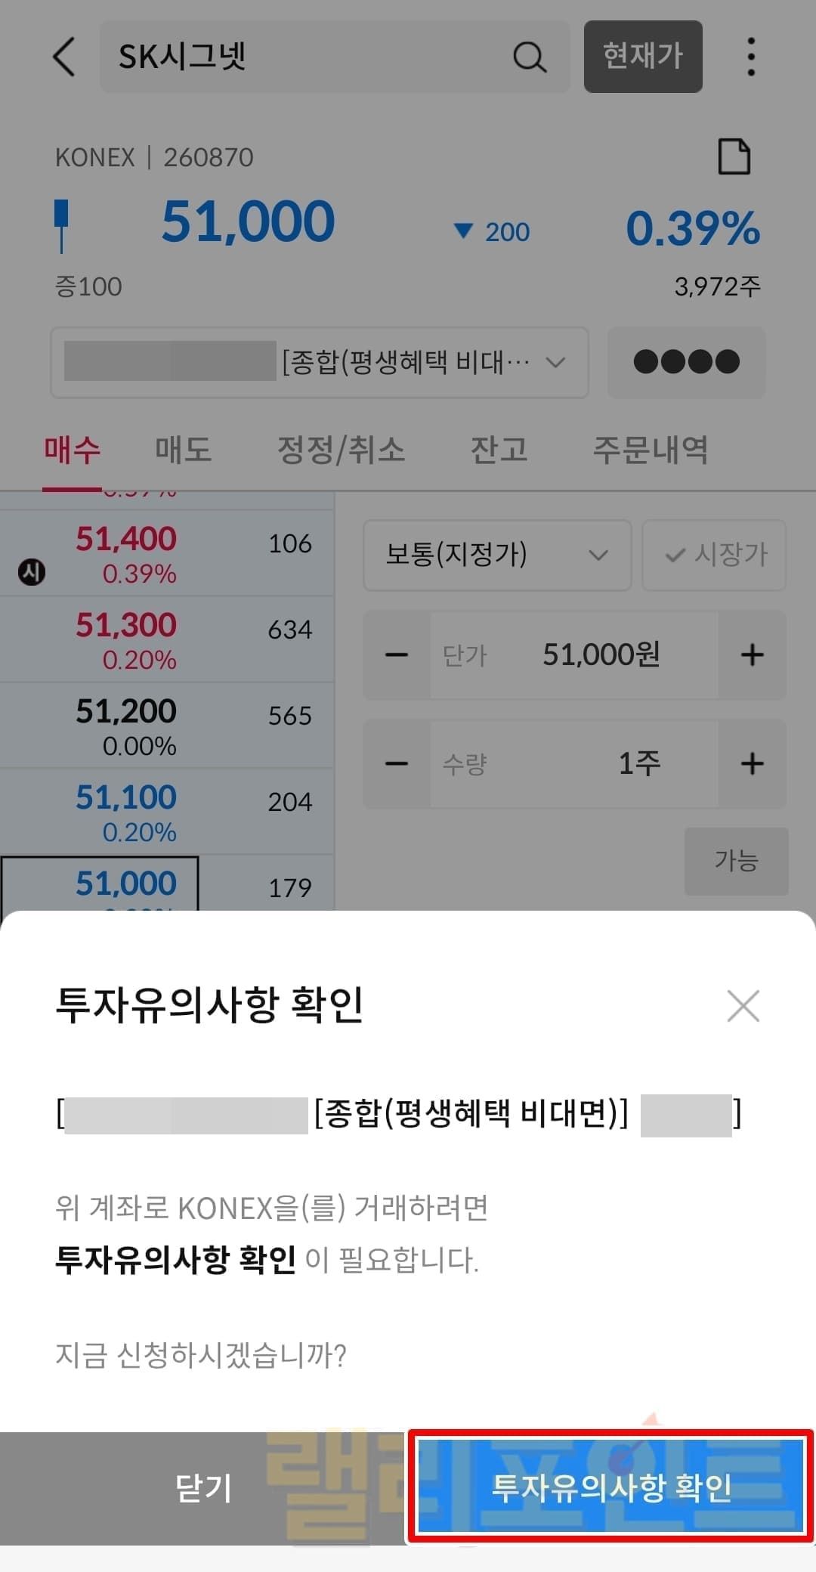Tap the back arrow icon
The width and height of the screenshot is (816, 1572).
65,57
